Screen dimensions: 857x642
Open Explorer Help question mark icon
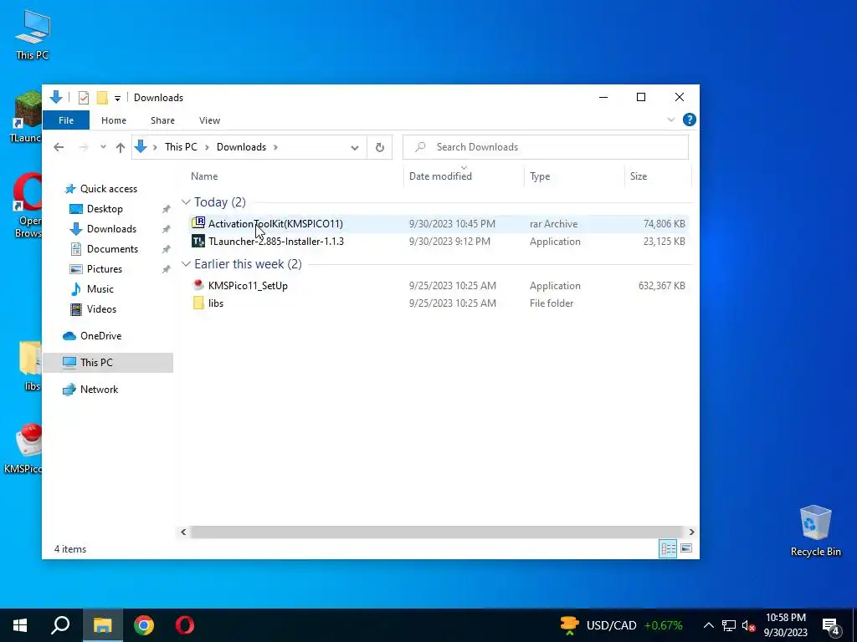(x=690, y=120)
